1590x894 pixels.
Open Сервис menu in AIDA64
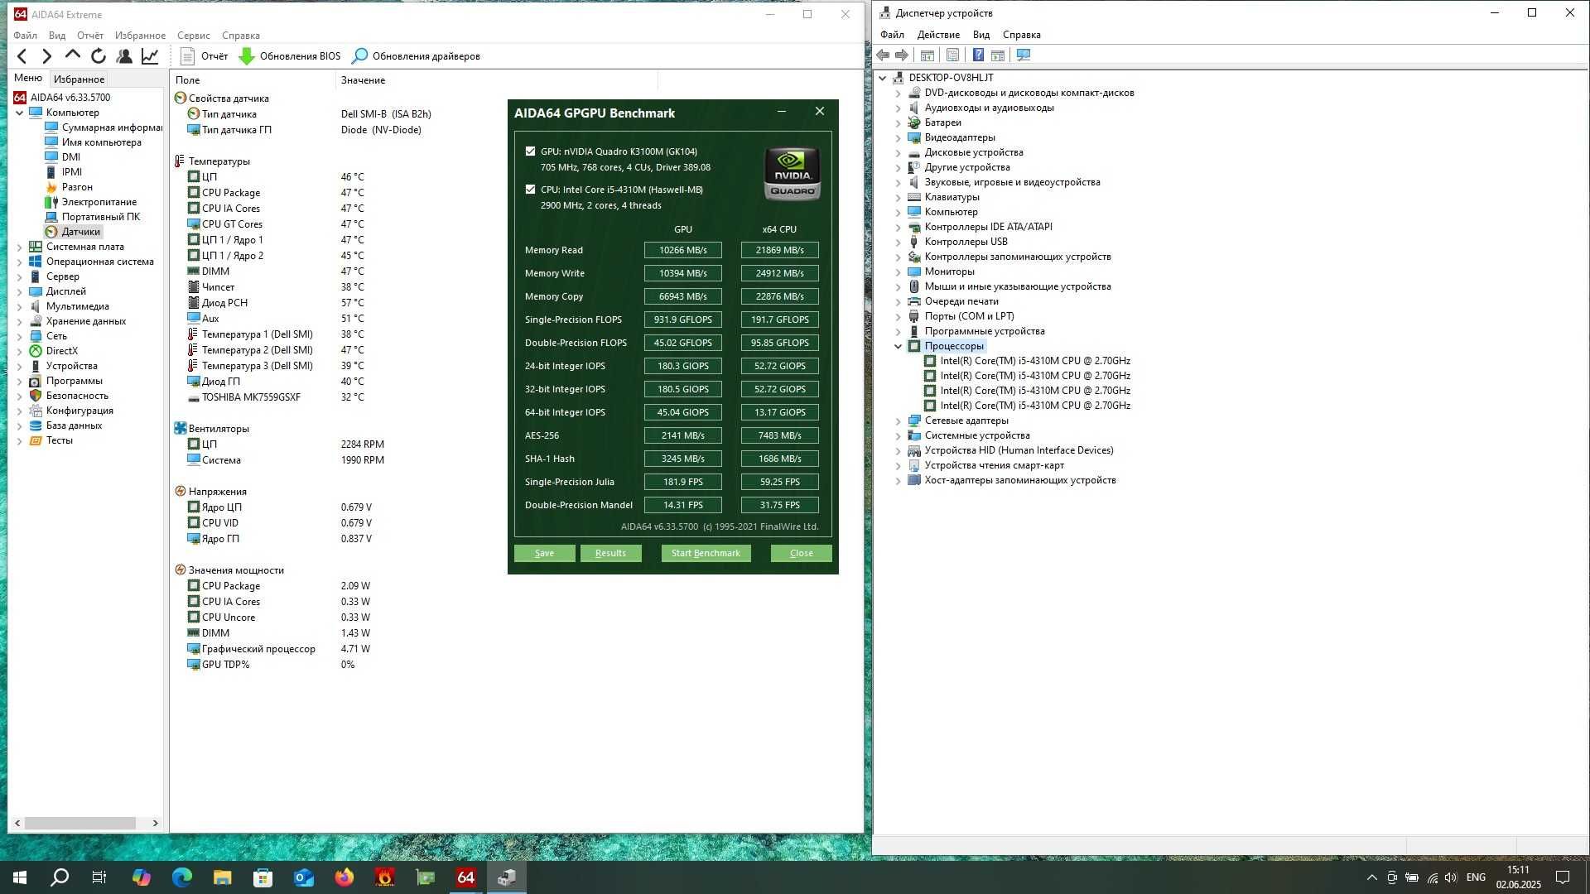[x=193, y=36]
